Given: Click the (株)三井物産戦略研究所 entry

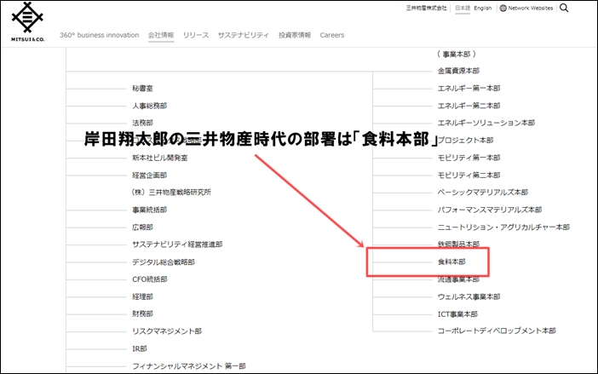Looking at the screenshot, I should click(171, 193).
